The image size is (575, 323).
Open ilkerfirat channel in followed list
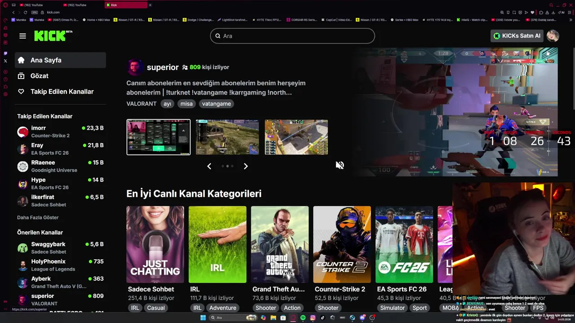(60, 201)
